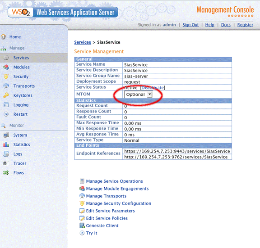Open Logs under Monitor

click(x=18, y=154)
